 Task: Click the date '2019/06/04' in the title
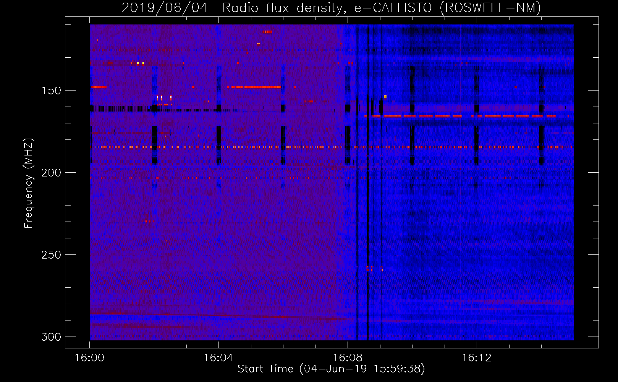[165, 8]
